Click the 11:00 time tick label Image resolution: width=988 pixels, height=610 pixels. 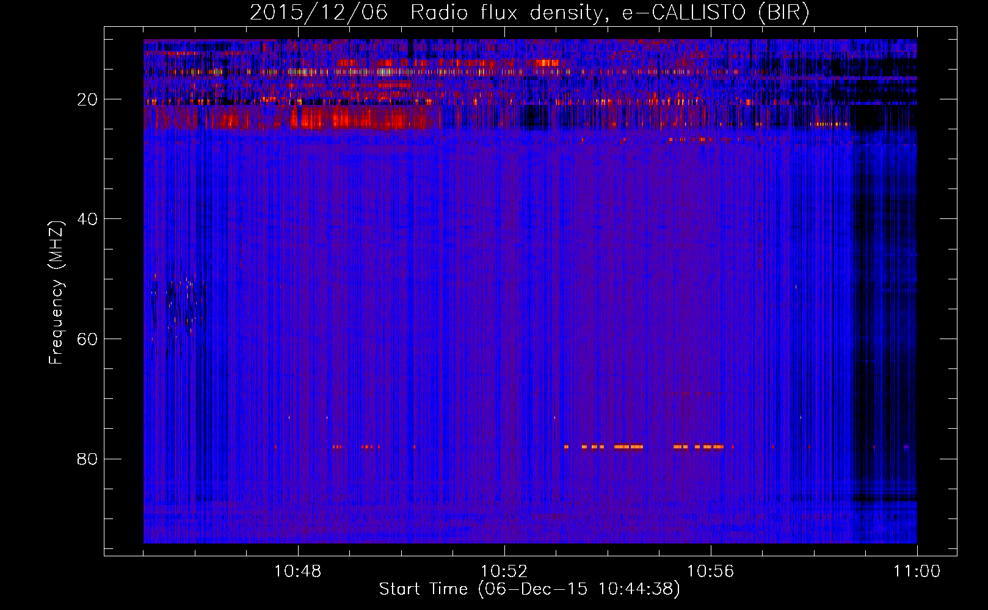click(x=917, y=572)
